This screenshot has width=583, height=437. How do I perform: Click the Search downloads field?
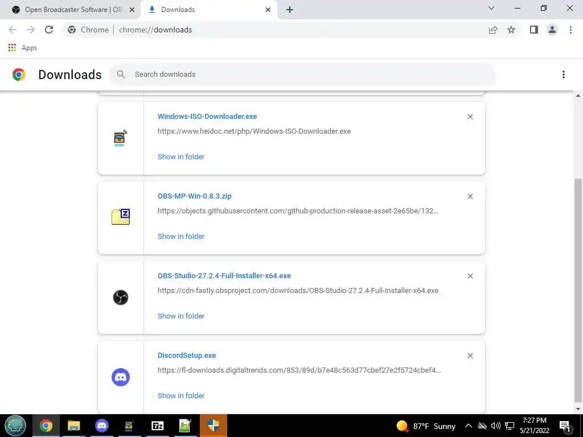click(302, 75)
